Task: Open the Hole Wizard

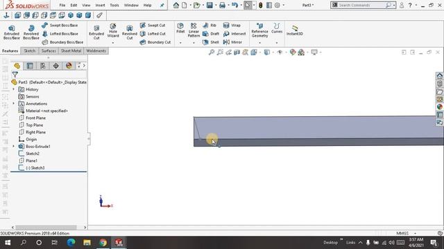Action: (x=113, y=30)
